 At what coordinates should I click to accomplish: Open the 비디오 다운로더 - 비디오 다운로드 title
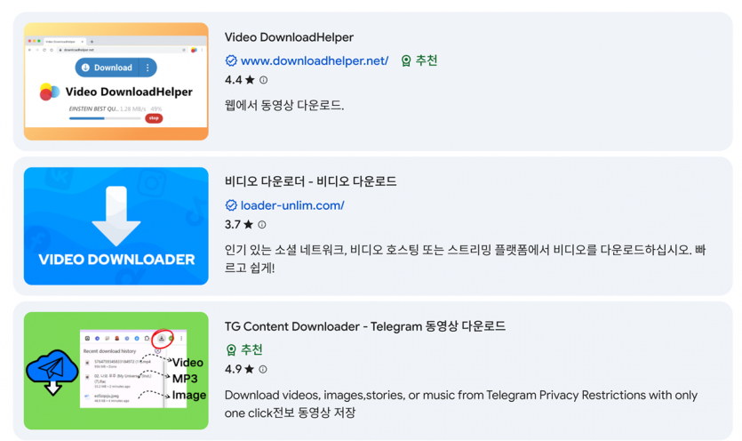(310, 181)
